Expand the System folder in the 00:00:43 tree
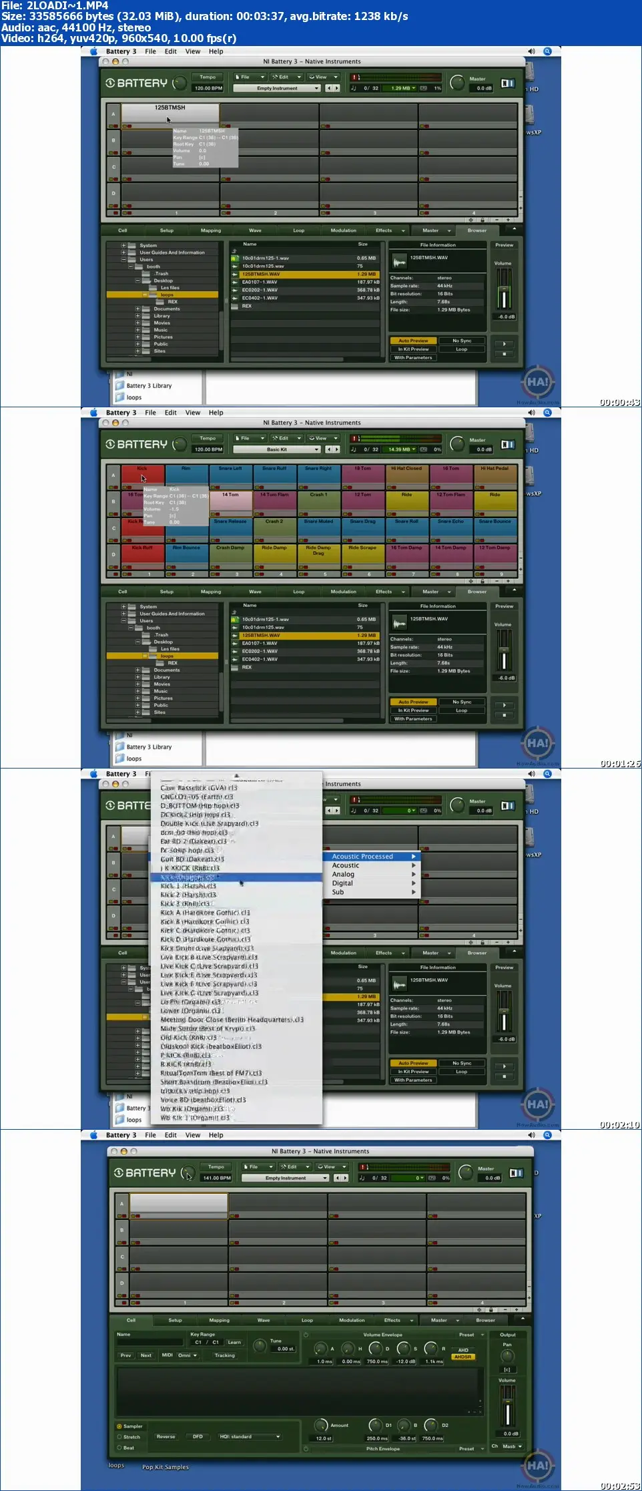 tap(123, 246)
